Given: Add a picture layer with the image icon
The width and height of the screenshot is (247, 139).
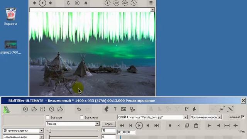Looking at the screenshot, I should point(123,109).
